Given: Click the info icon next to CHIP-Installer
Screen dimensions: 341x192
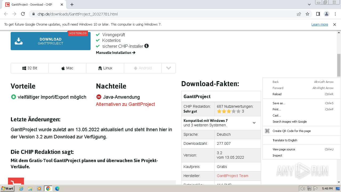Looking at the screenshot, I should (147, 46).
